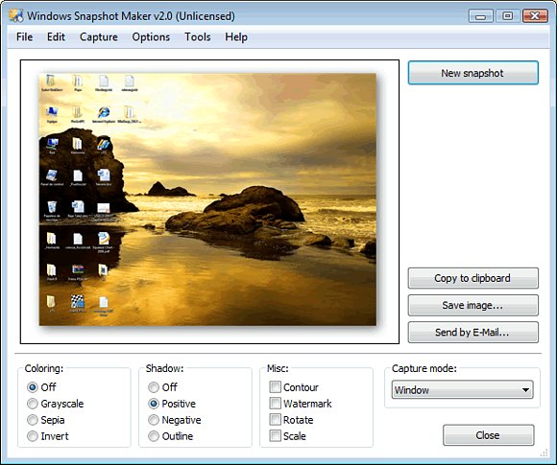Click the New snapshot button
The width and height of the screenshot is (557, 465).
click(472, 73)
